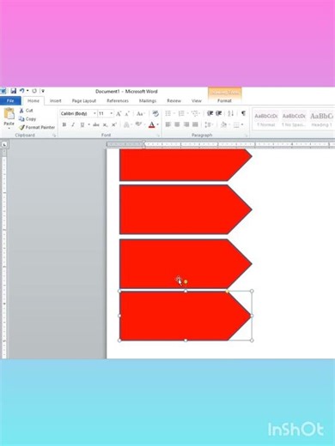This screenshot has width=335, height=446.
Task: Click the Numbering list icon
Action: (x=181, y=113)
